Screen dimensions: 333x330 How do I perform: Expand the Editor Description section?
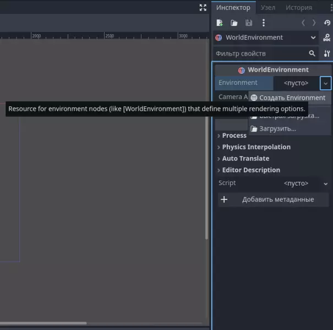tap(251, 170)
